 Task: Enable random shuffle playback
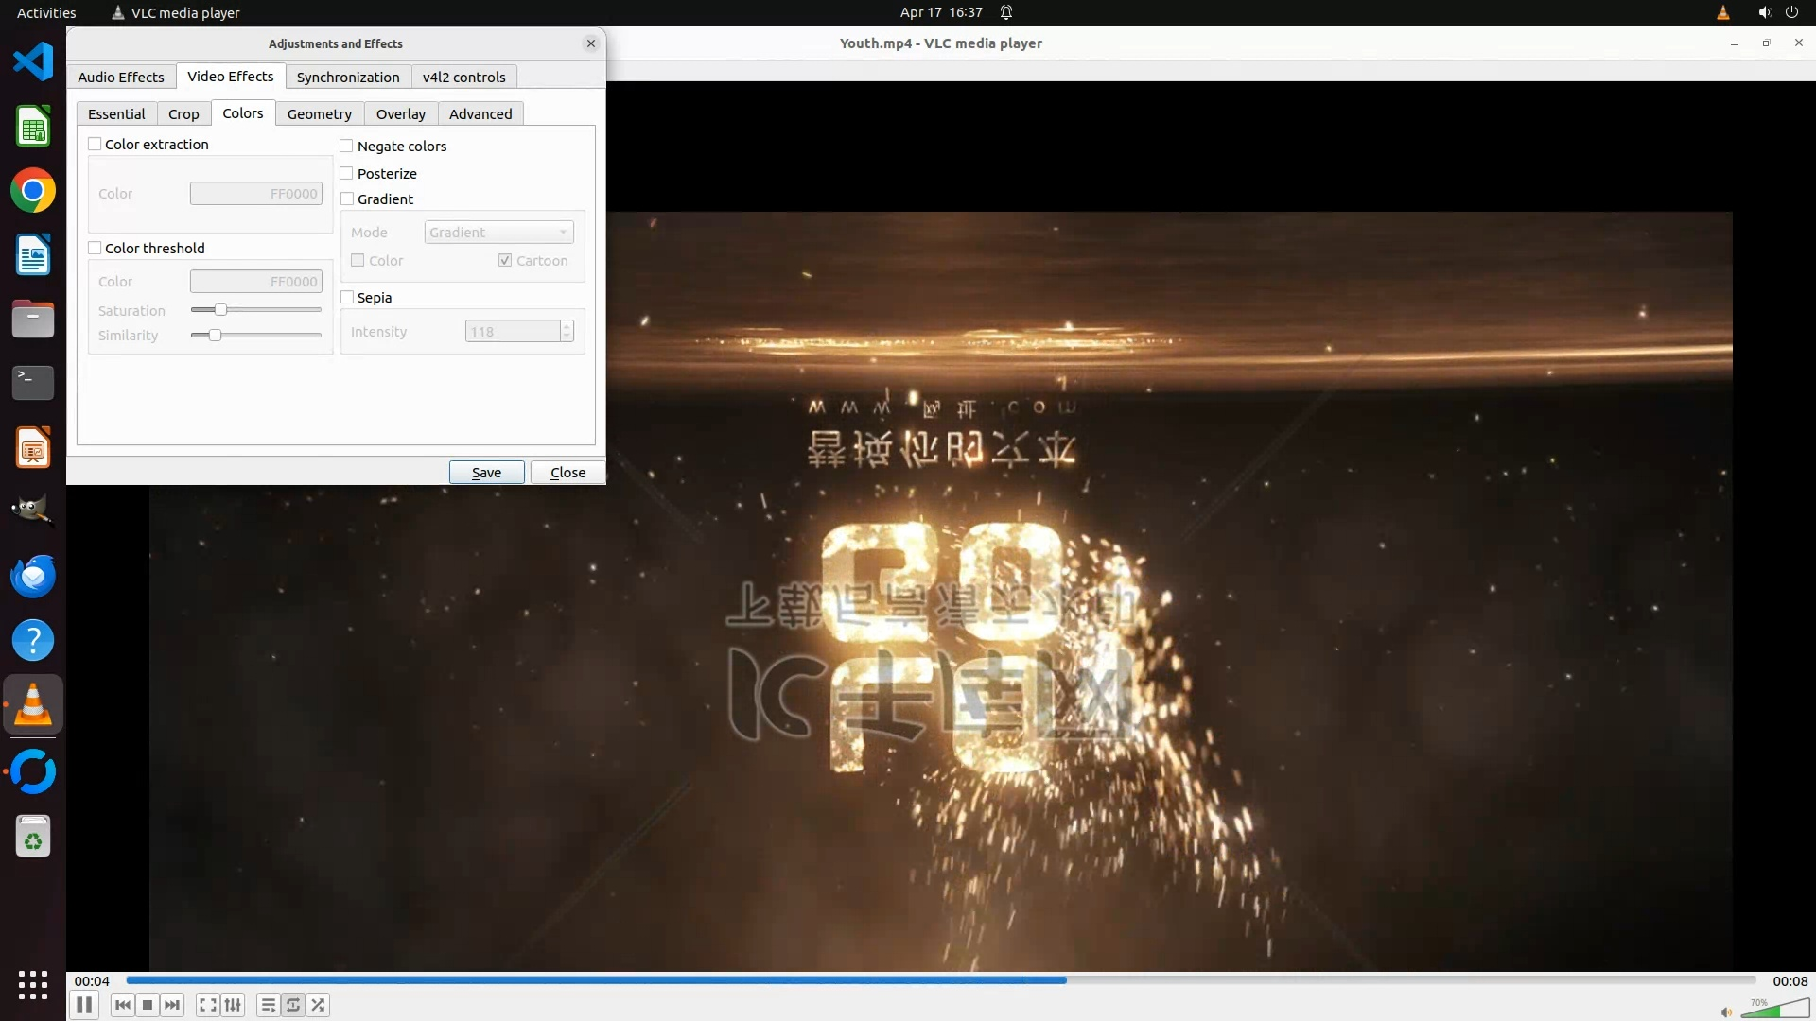(x=319, y=1005)
